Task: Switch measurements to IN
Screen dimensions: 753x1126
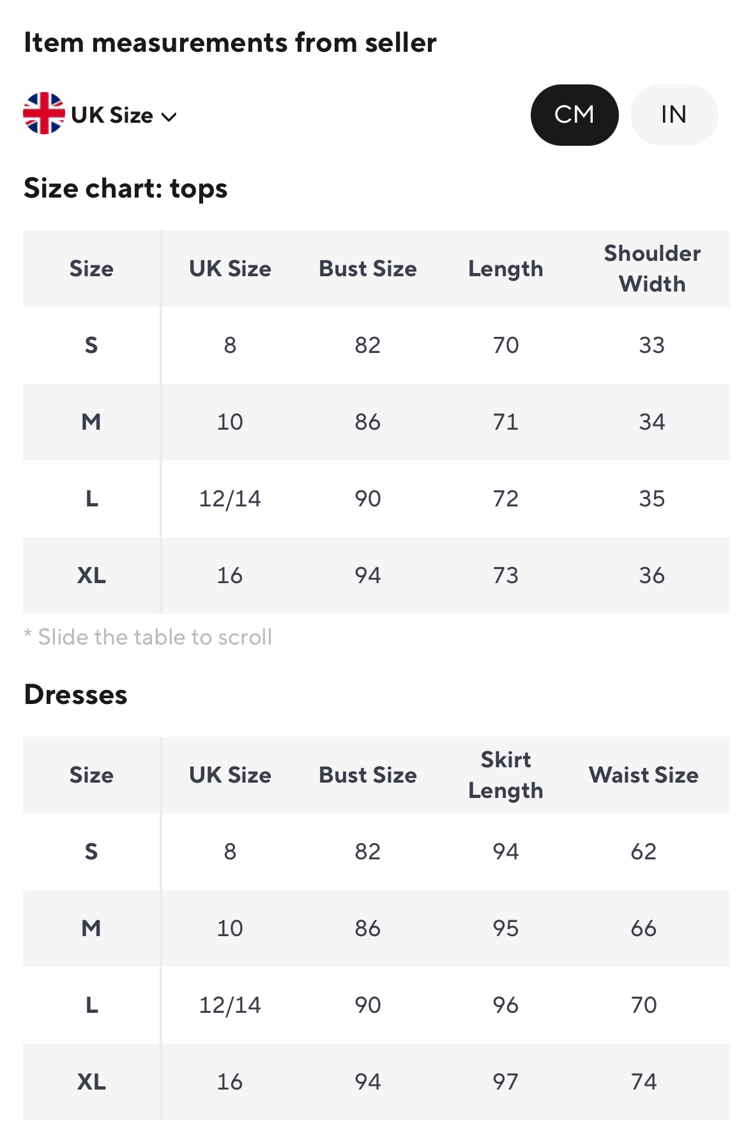Action: point(674,115)
